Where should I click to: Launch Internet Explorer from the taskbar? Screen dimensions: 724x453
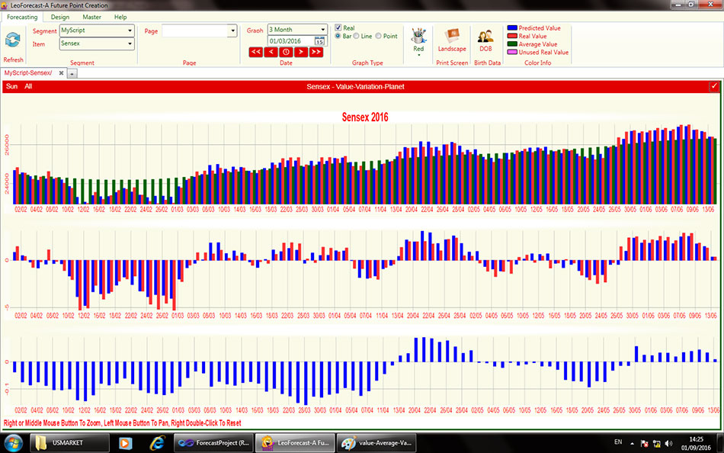click(157, 443)
